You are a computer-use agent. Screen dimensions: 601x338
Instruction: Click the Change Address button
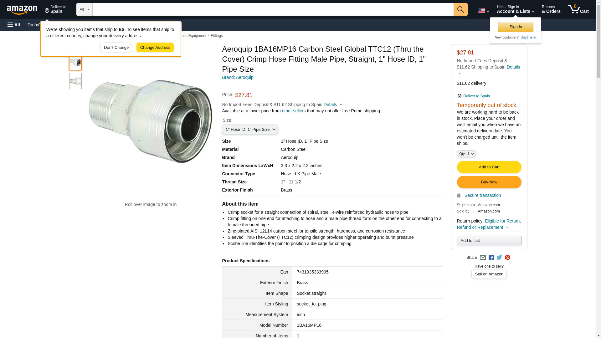pos(155,48)
